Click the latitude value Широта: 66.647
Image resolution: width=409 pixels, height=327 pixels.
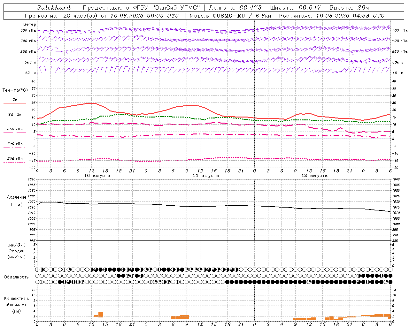pos(296,8)
